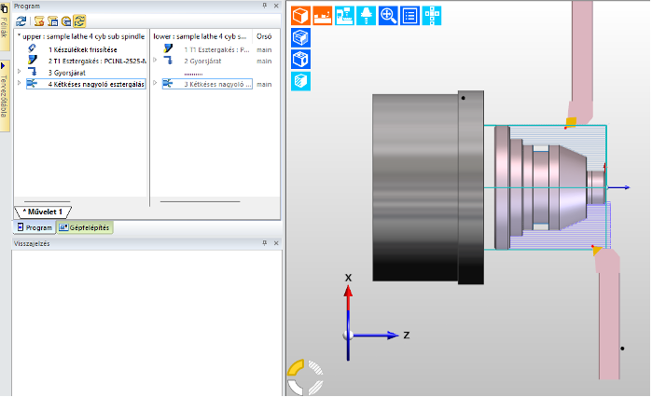Switch to the Géptelepítés tab

[x=84, y=227]
